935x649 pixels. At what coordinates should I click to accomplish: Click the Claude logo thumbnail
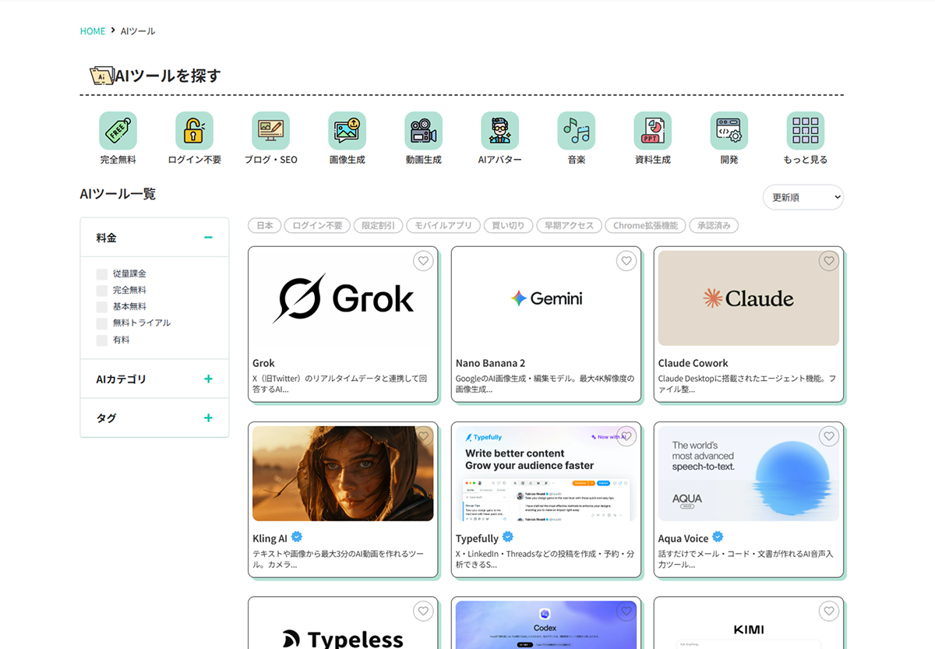749,298
